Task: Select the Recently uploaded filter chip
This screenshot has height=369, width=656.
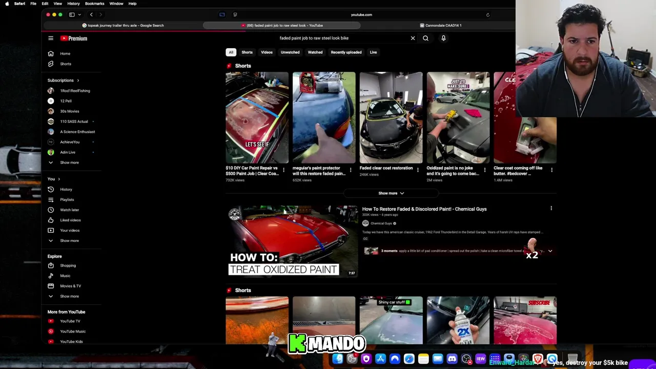Action: click(x=346, y=52)
